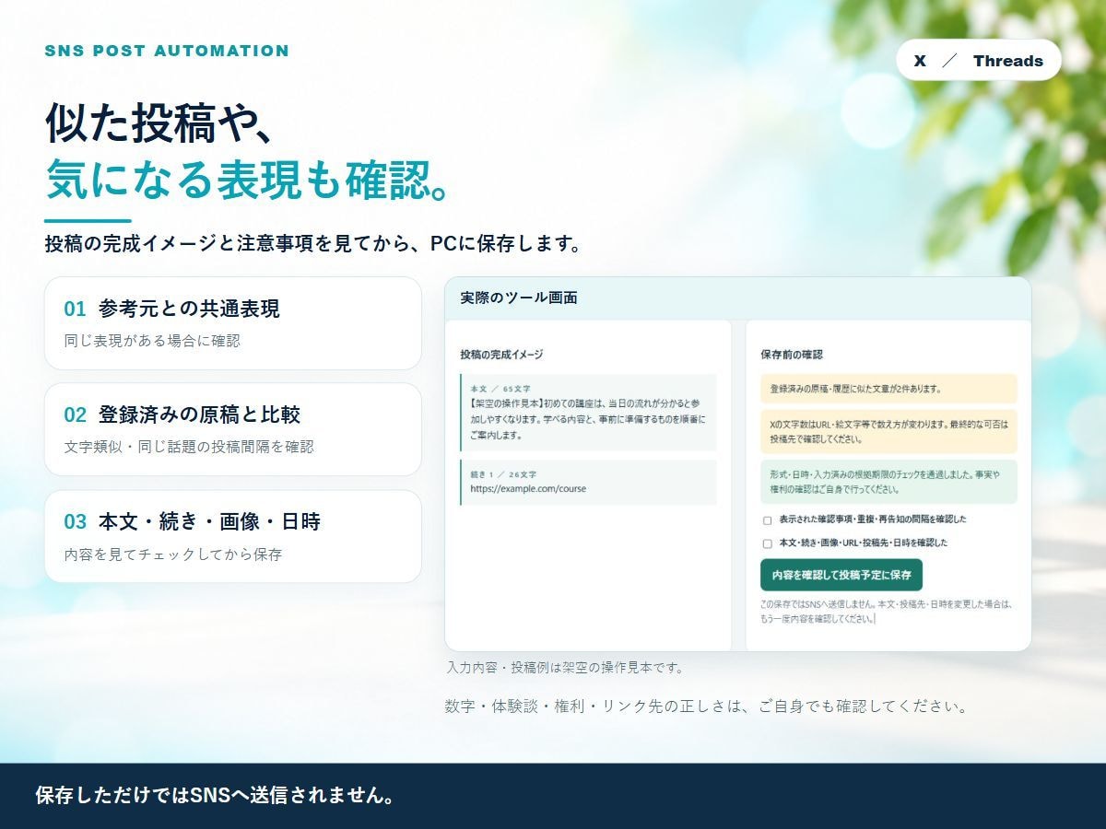Click the 本文 / 65文字 preview block
Image resolution: width=1106 pixels, height=829 pixels.
[x=588, y=412]
